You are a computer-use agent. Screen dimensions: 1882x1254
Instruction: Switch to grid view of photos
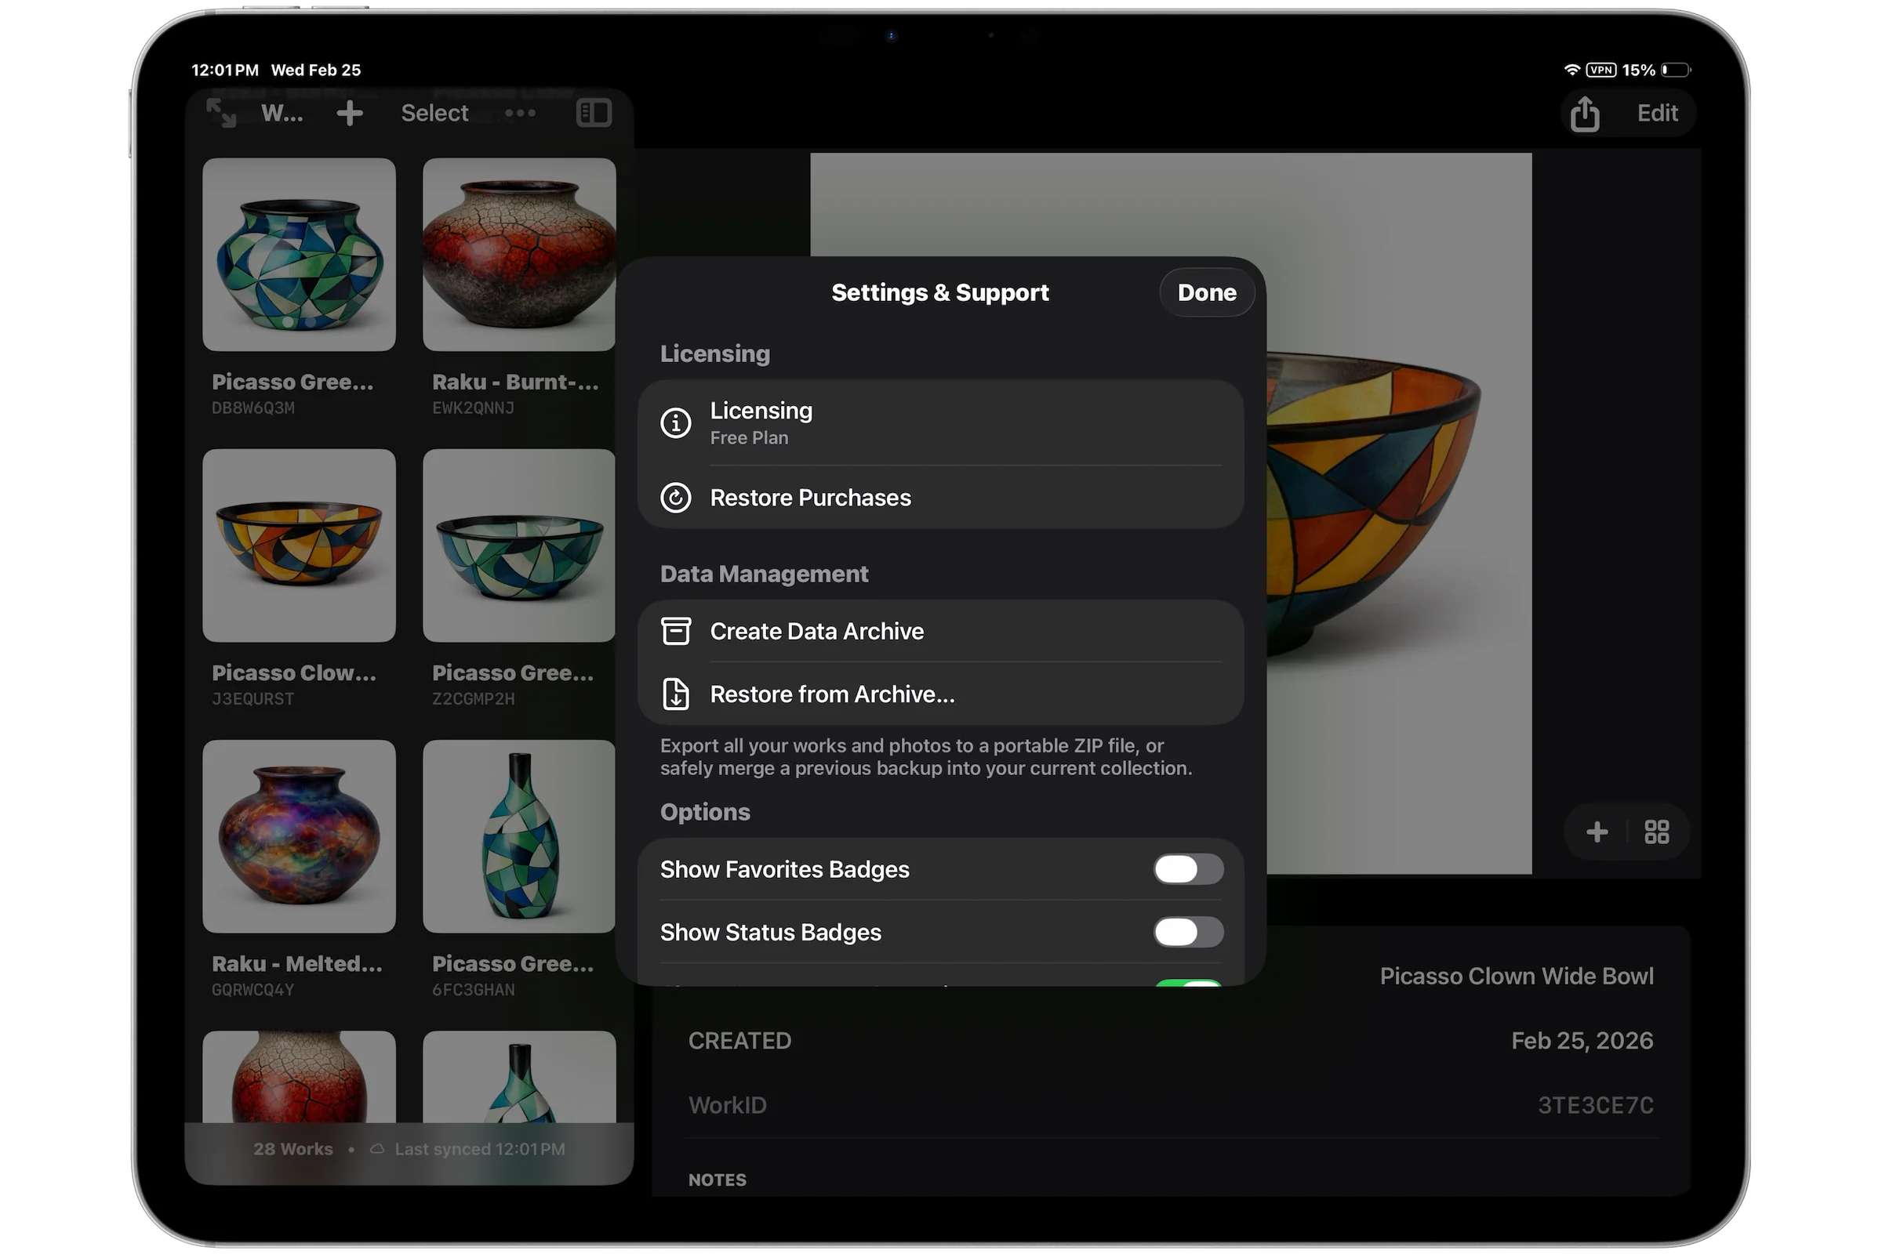point(1656,832)
